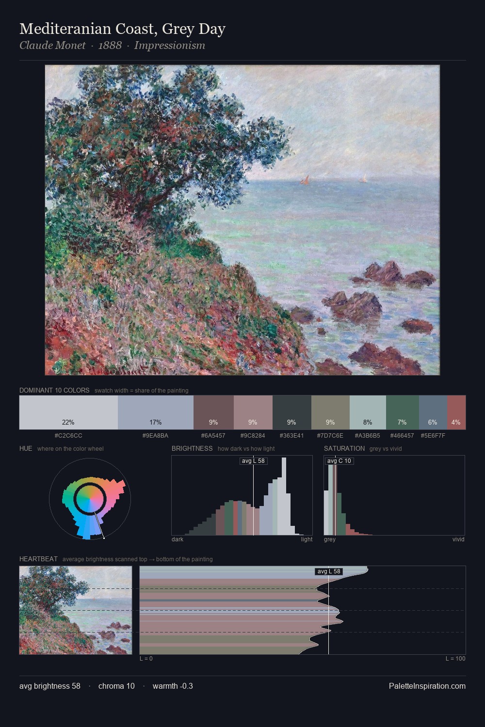Click the L = 100 axis label
Viewport: 485px width, 727px height.
tap(455, 659)
